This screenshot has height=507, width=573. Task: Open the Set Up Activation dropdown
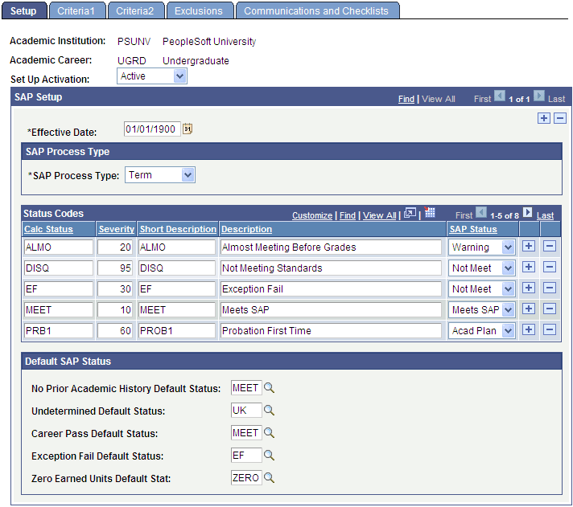pos(152,76)
